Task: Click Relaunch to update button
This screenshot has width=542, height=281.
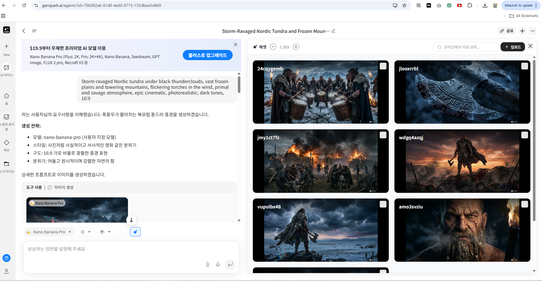Action: [521, 5]
